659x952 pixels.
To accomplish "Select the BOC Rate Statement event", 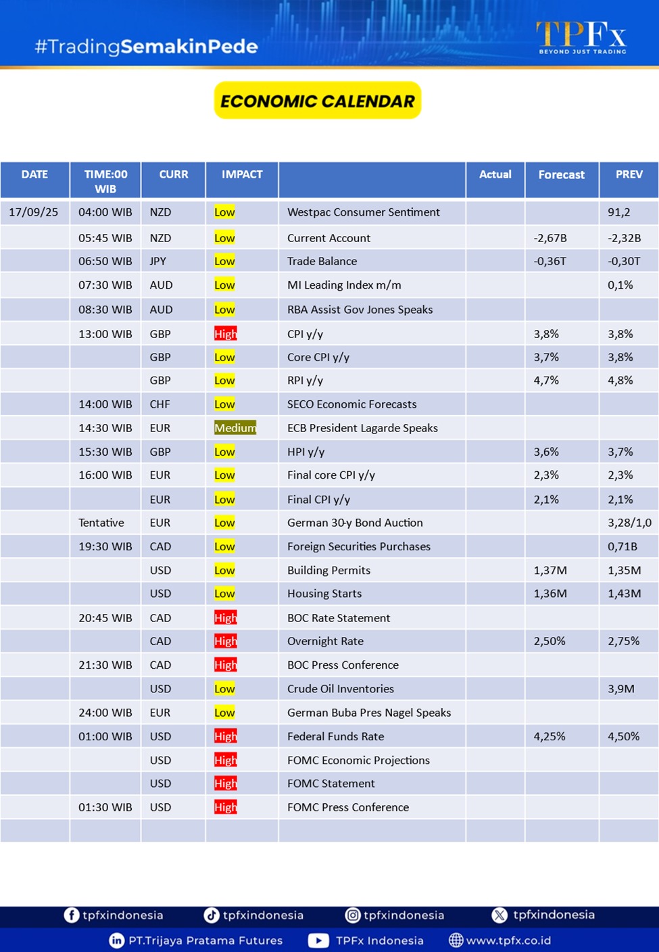I will pyautogui.click(x=339, y=618).
